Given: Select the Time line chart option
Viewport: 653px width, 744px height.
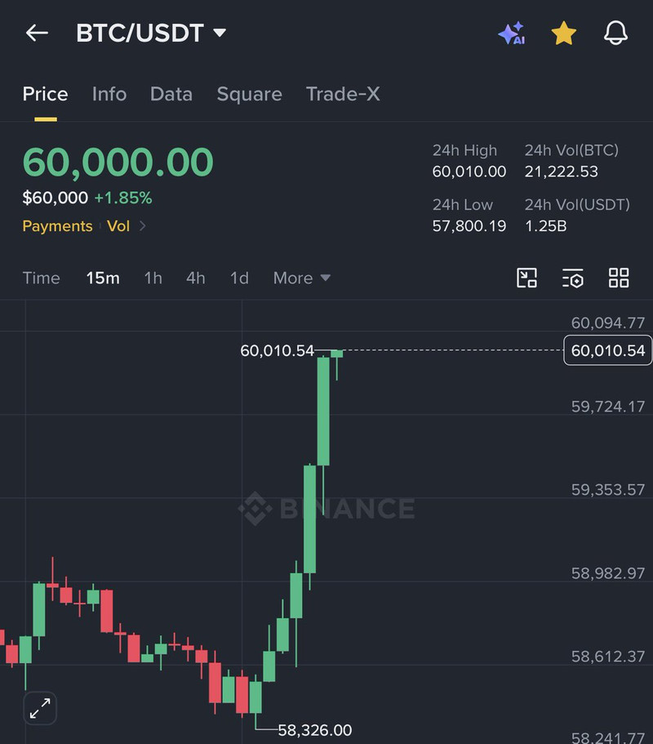Looking at the screenshot, I should pyautogui.click(x=42, y=278).
